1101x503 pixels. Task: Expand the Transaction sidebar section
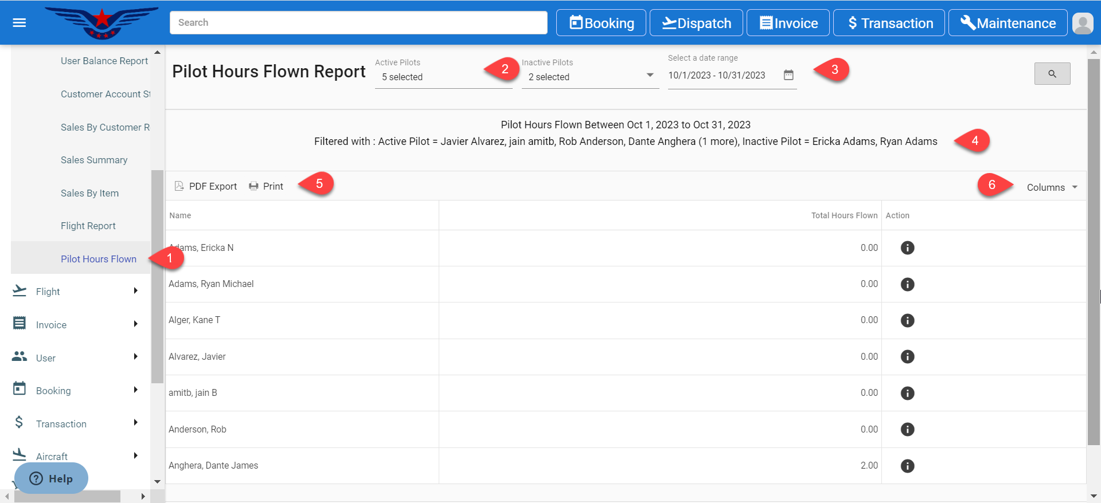(75, 424)
